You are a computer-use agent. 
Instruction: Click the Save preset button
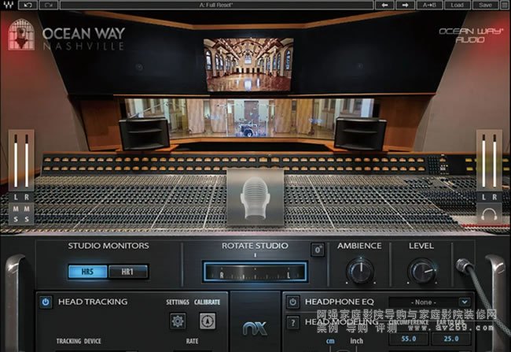483,5
